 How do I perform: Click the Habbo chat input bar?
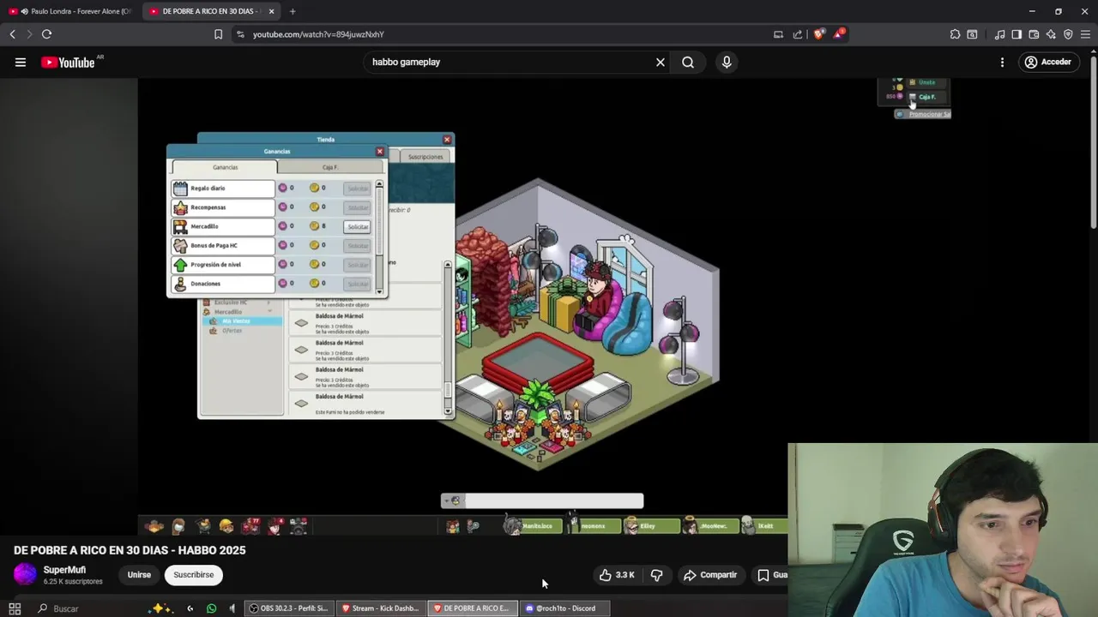(x=553, y=501)
